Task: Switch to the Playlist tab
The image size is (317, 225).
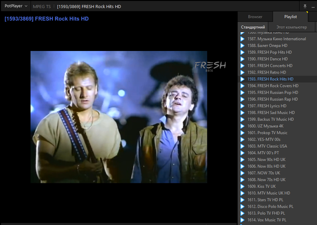Action: point(291,17)
